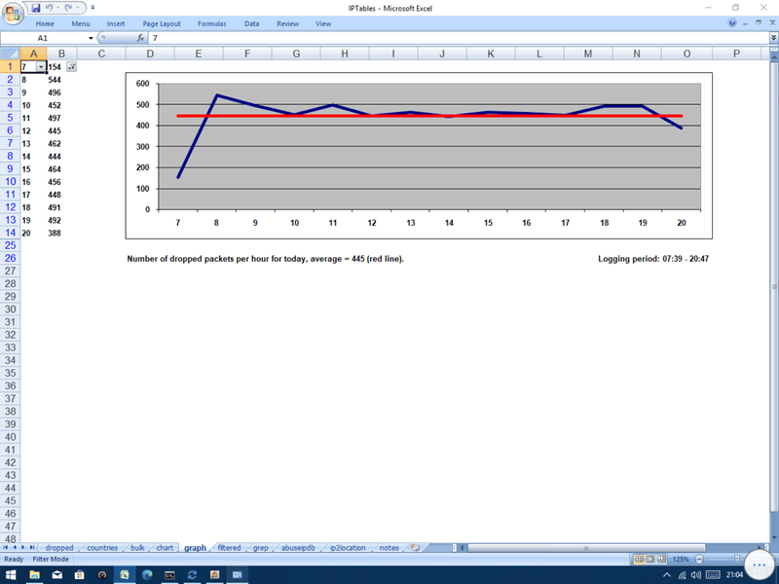Image resolution: width=779 pixels, height=584 pixels.
Task: Open the Name Box dropdown arrow
Action: coord(91,38)
